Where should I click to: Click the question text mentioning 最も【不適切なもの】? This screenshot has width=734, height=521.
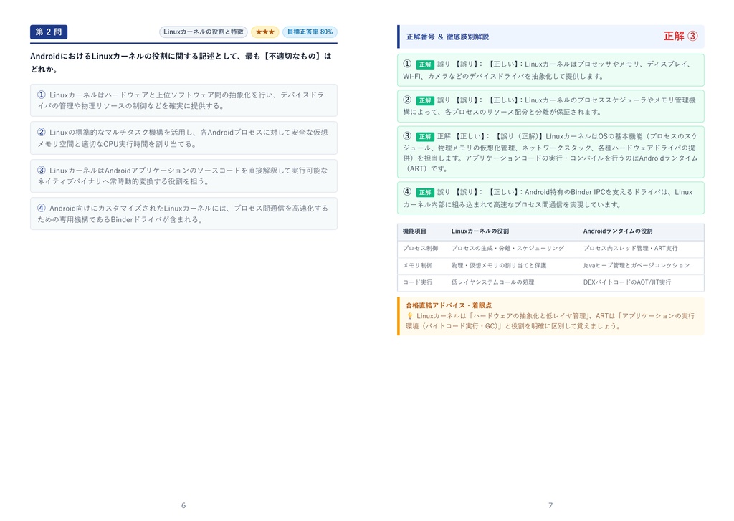181,63
